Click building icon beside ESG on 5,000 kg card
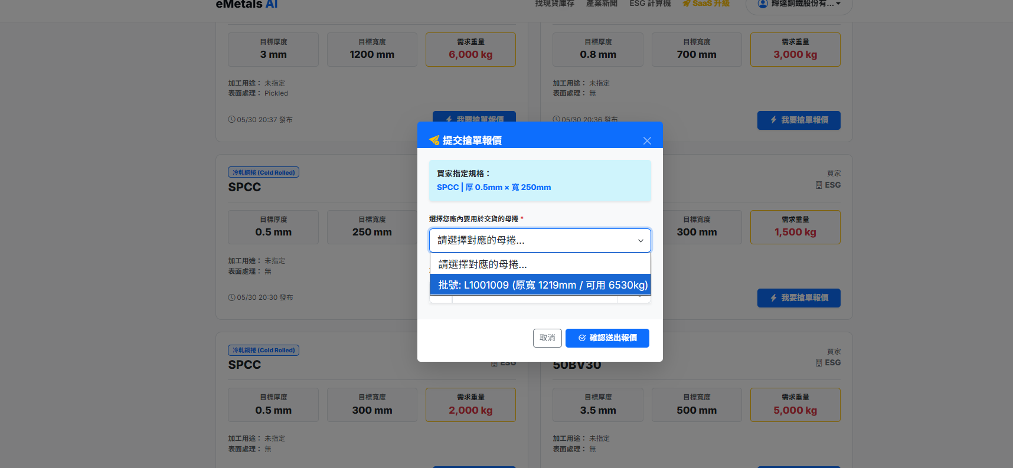This screenshot has width=1013, height=468. pyautogui.click(x=819, y=363)
